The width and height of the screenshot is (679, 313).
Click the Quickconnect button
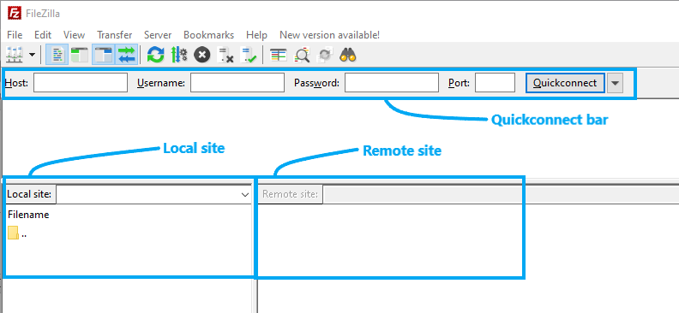565,82
